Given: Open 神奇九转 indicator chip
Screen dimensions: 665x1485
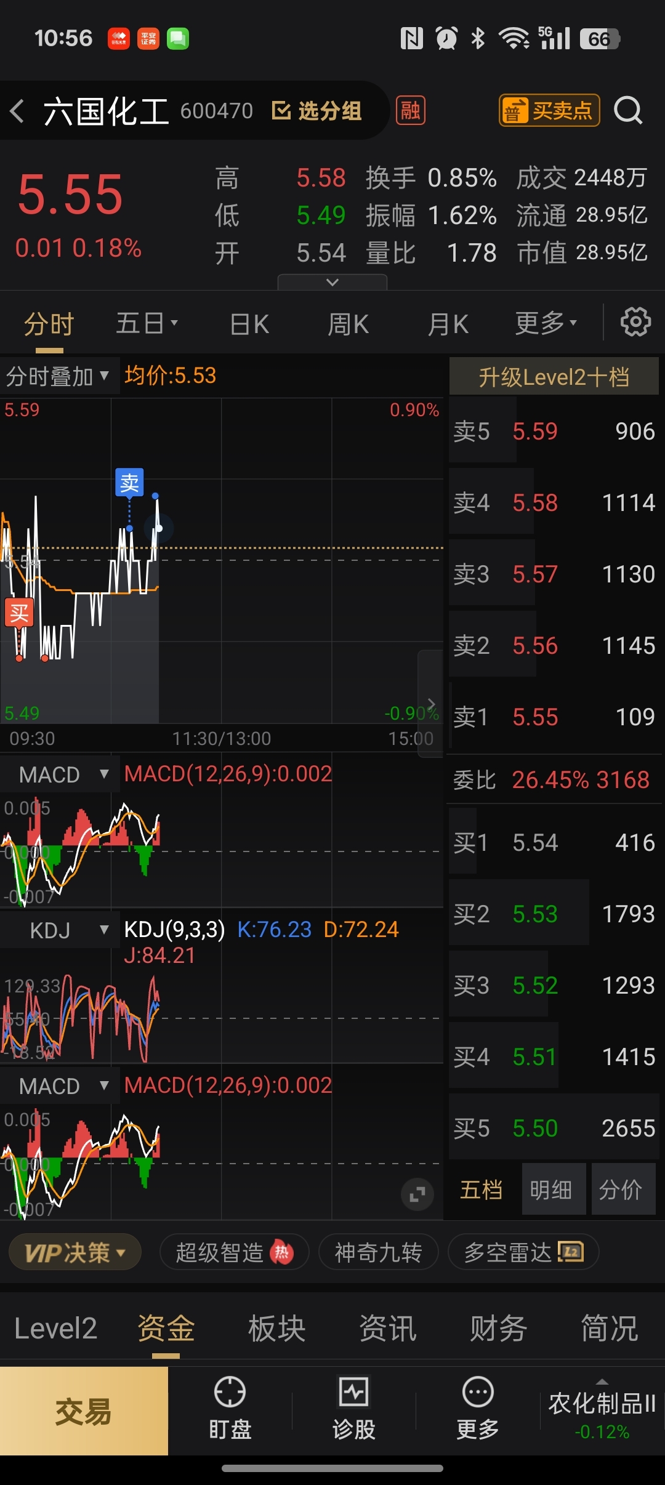Looking at the screenshot, I should (378, 1252).
